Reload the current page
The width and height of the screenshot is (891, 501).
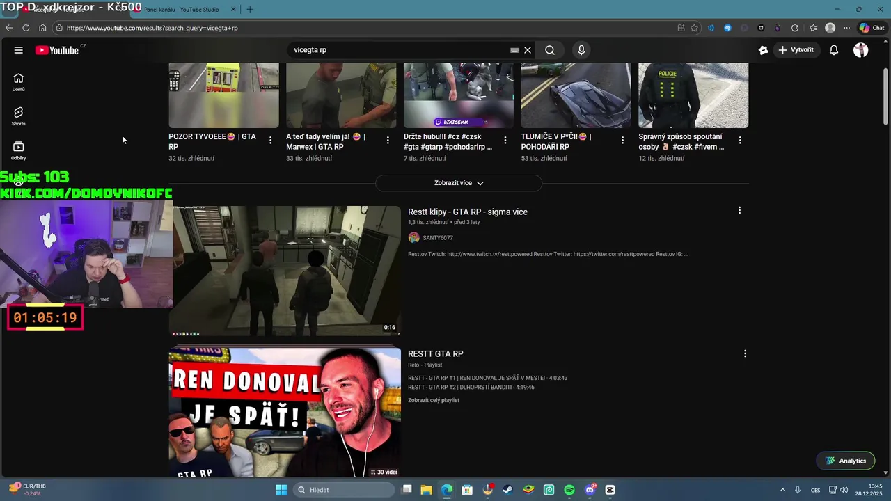(26, 28)
